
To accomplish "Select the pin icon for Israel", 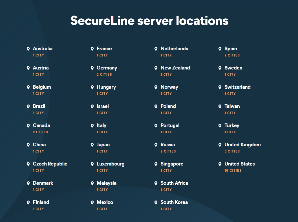I will pyautogui.click(x=92, y=106).
